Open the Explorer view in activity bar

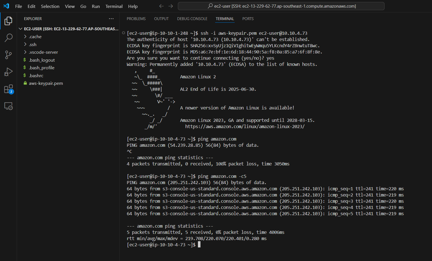click(x=8, y=21)
